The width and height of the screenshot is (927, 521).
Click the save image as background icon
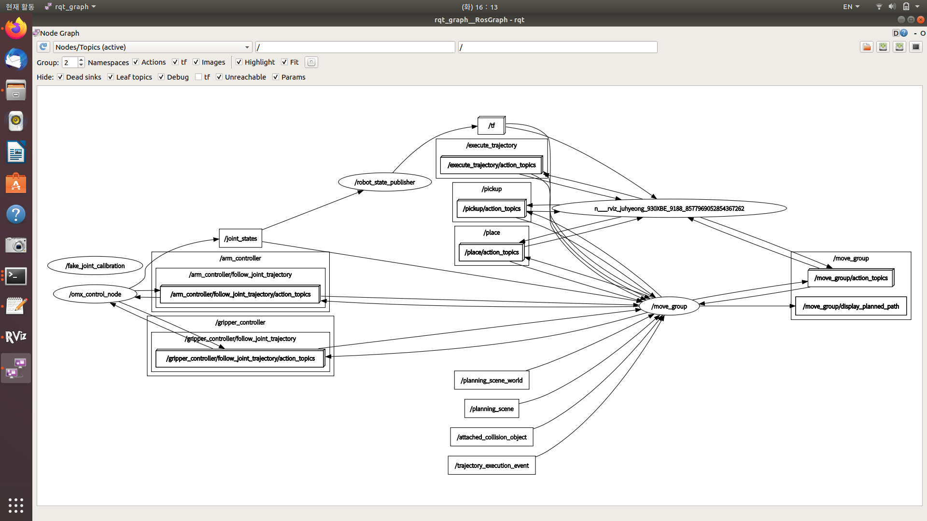click(x=916, y=47)
